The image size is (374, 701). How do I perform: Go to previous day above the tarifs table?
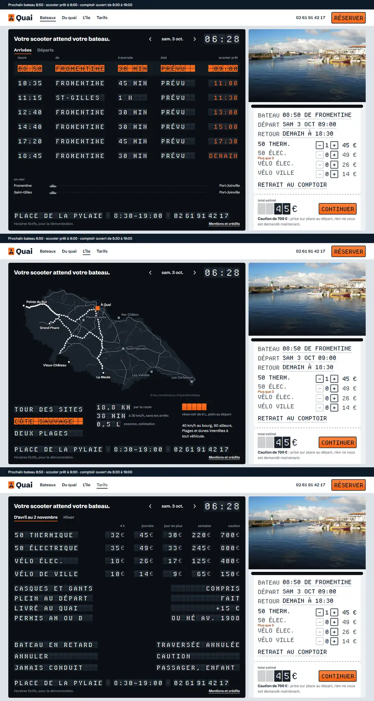[150, 506]
